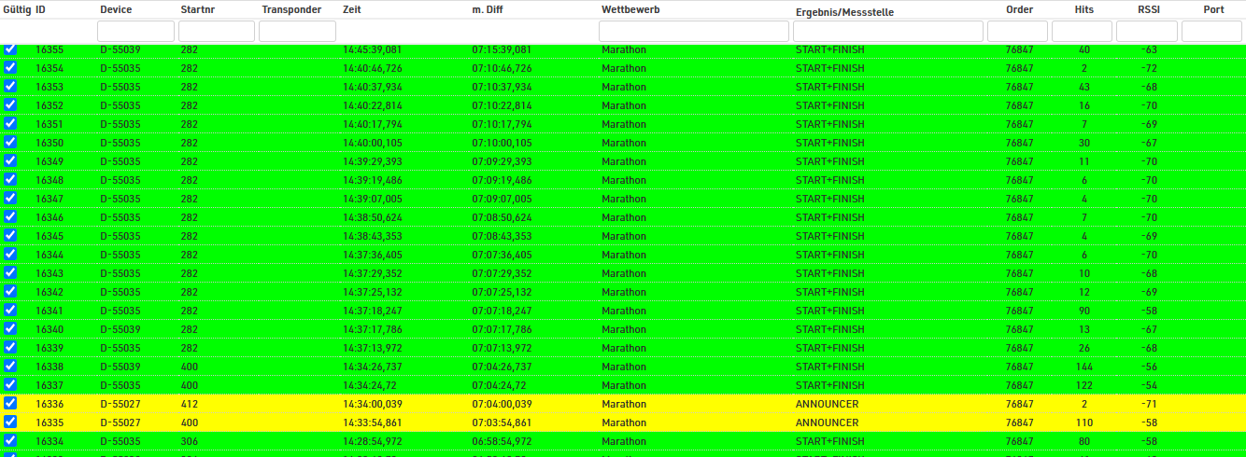Click the ID column header
Screen dimensions: 1246x457
click(x=42, y=9)
